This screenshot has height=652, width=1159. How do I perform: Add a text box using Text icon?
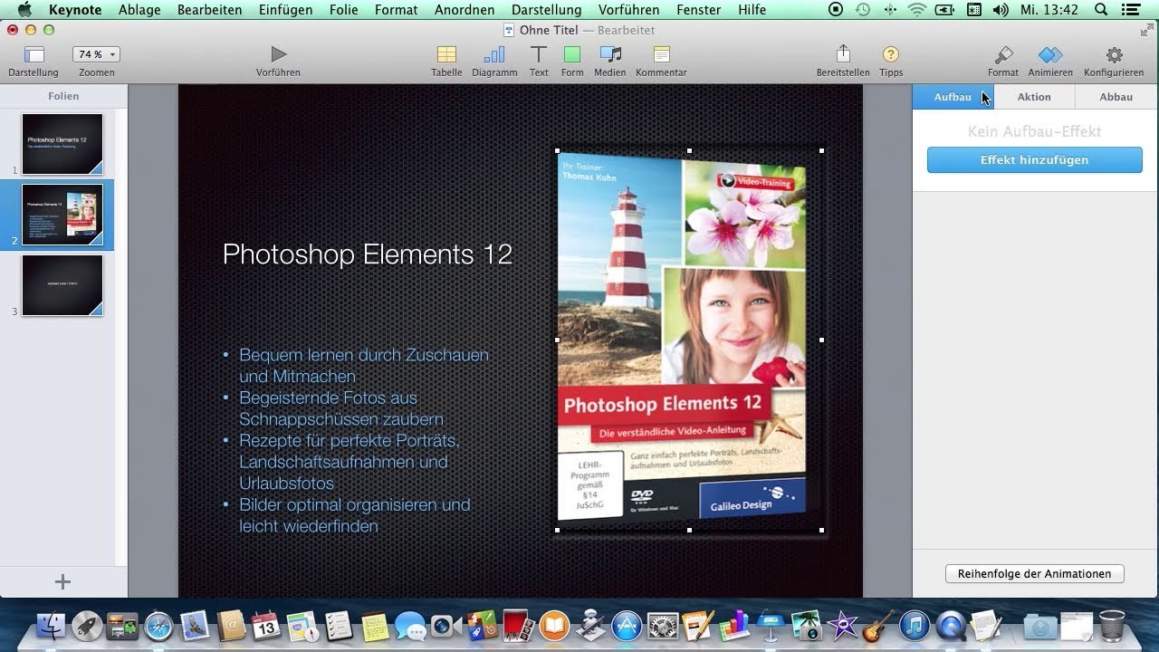(x=539, y=55)
